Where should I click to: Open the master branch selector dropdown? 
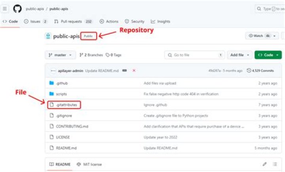tap(60, 55)
